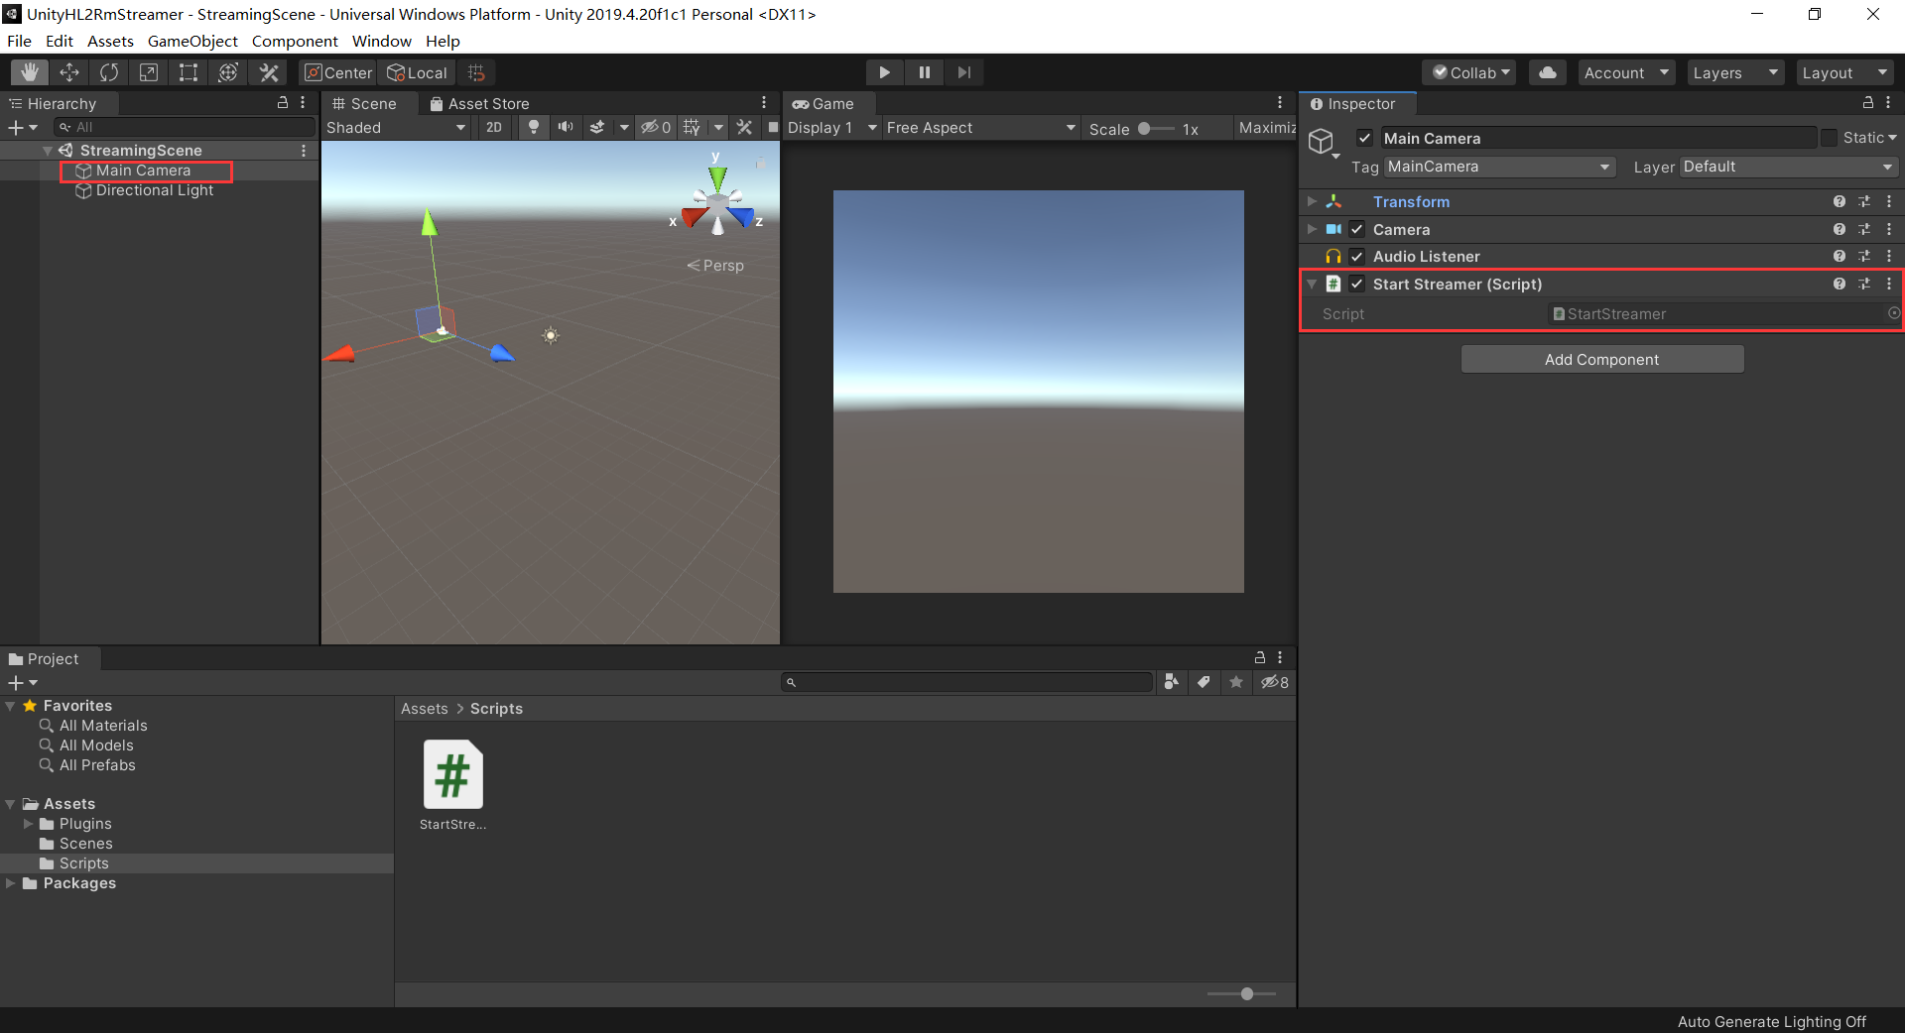Click the Account button

pos(1624,71)
